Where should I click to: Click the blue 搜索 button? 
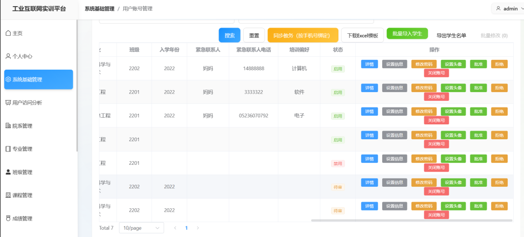(229, 35)
